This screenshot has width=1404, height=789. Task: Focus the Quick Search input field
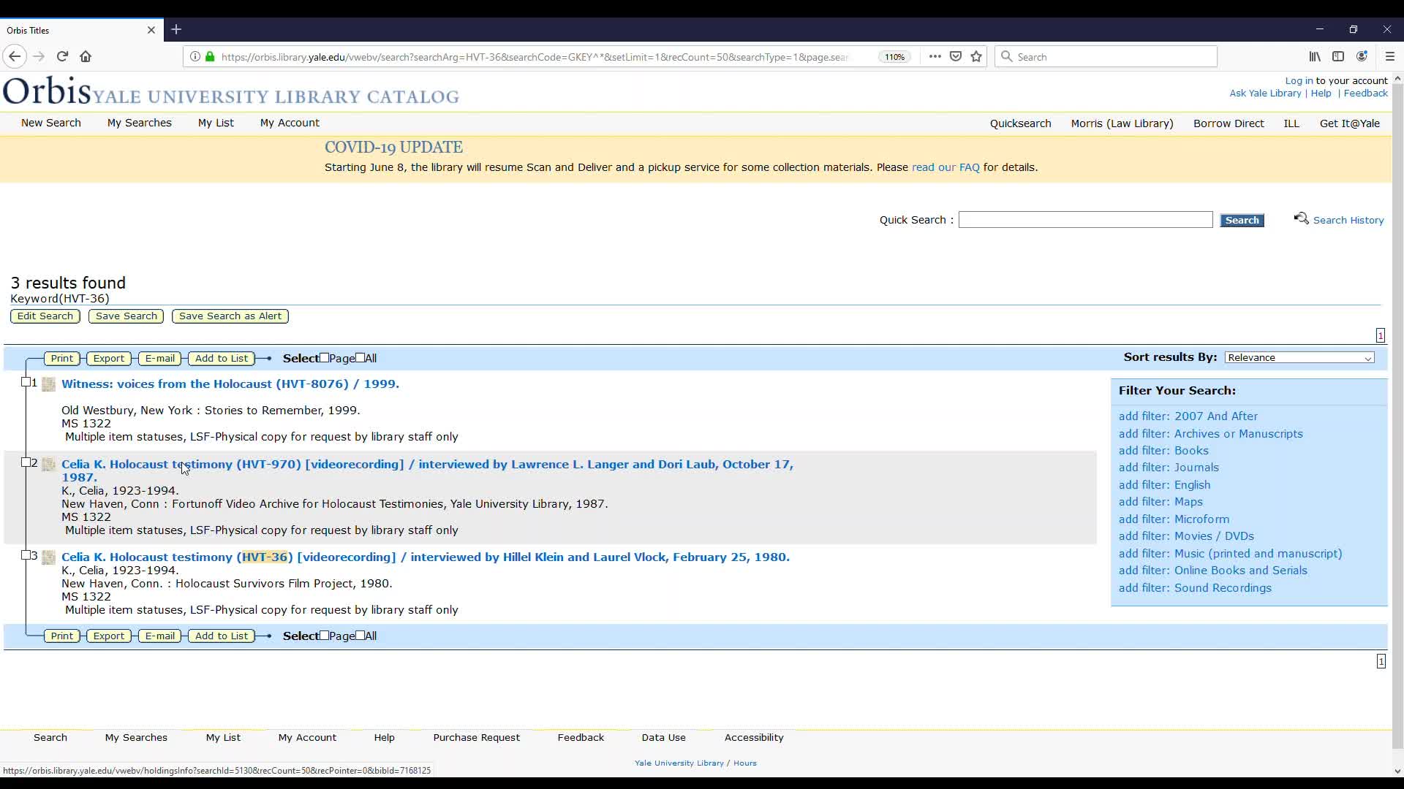1085,220
